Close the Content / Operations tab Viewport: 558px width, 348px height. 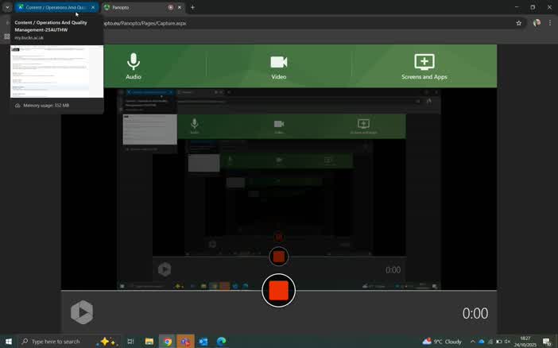(93, 7)
